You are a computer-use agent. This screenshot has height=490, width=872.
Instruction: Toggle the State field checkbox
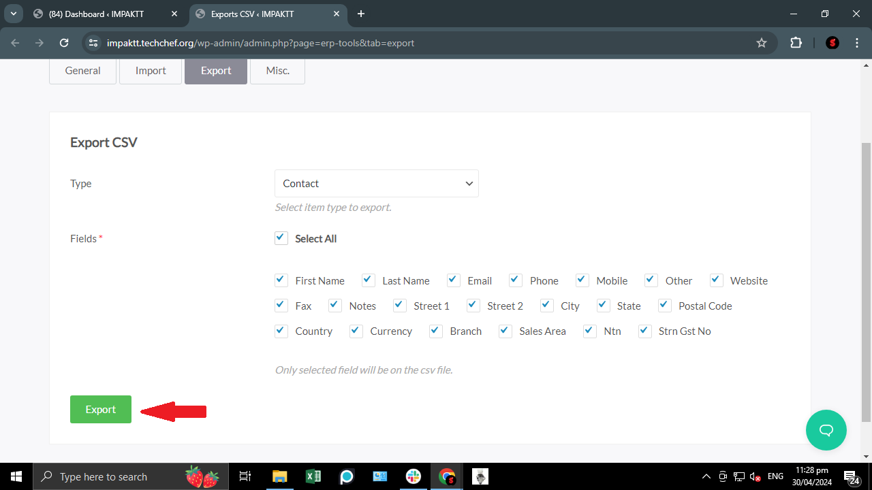click(604, 306)
